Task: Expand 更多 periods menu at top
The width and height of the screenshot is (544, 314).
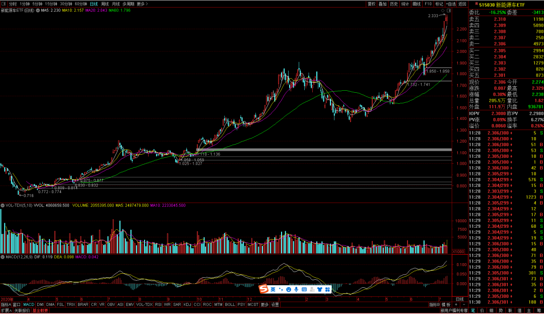Action: 142,4
